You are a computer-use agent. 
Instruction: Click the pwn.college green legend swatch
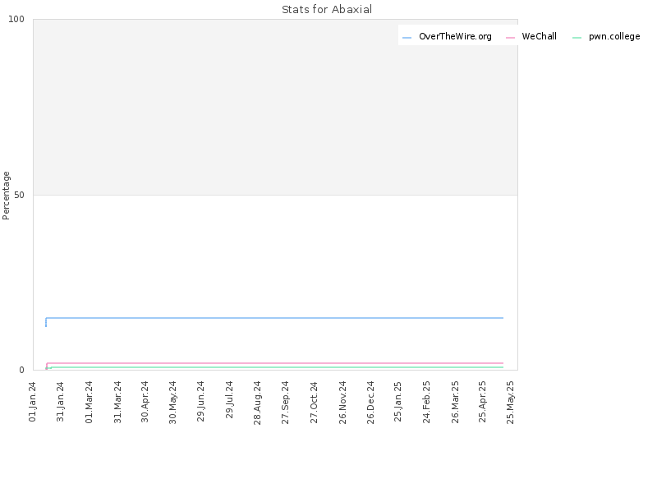click(x=577, y=38)
